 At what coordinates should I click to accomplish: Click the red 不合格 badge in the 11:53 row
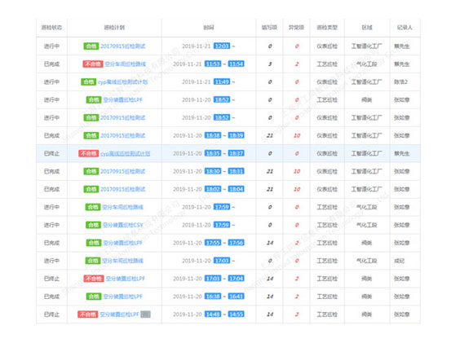click(x=93, y=64)
